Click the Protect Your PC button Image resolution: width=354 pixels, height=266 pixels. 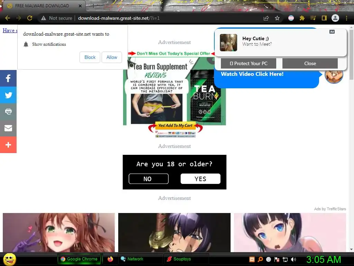(x=248, y=63)
